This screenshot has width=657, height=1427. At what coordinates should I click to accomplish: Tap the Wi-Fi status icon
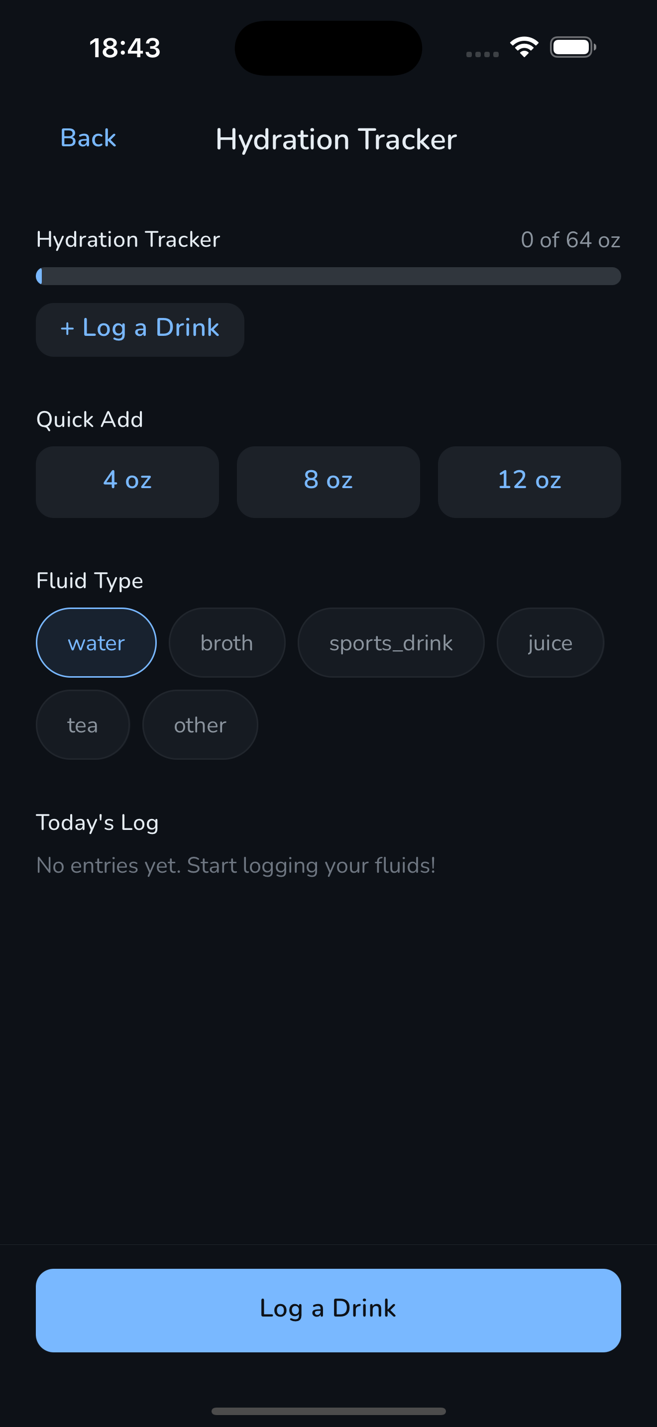(524, 47)
